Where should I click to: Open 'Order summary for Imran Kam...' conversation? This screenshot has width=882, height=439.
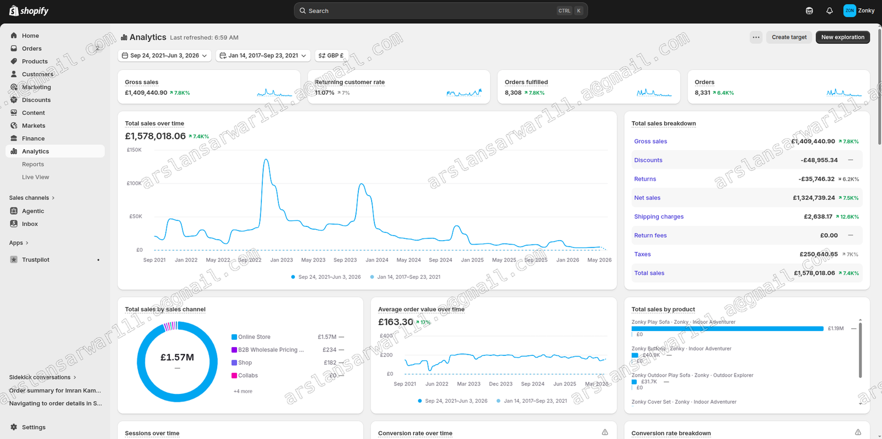point(55,391)
